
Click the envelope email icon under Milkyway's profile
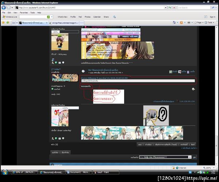(x=59, y=63)
